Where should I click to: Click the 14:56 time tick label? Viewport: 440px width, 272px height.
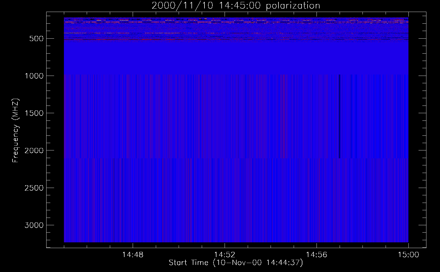317,255
